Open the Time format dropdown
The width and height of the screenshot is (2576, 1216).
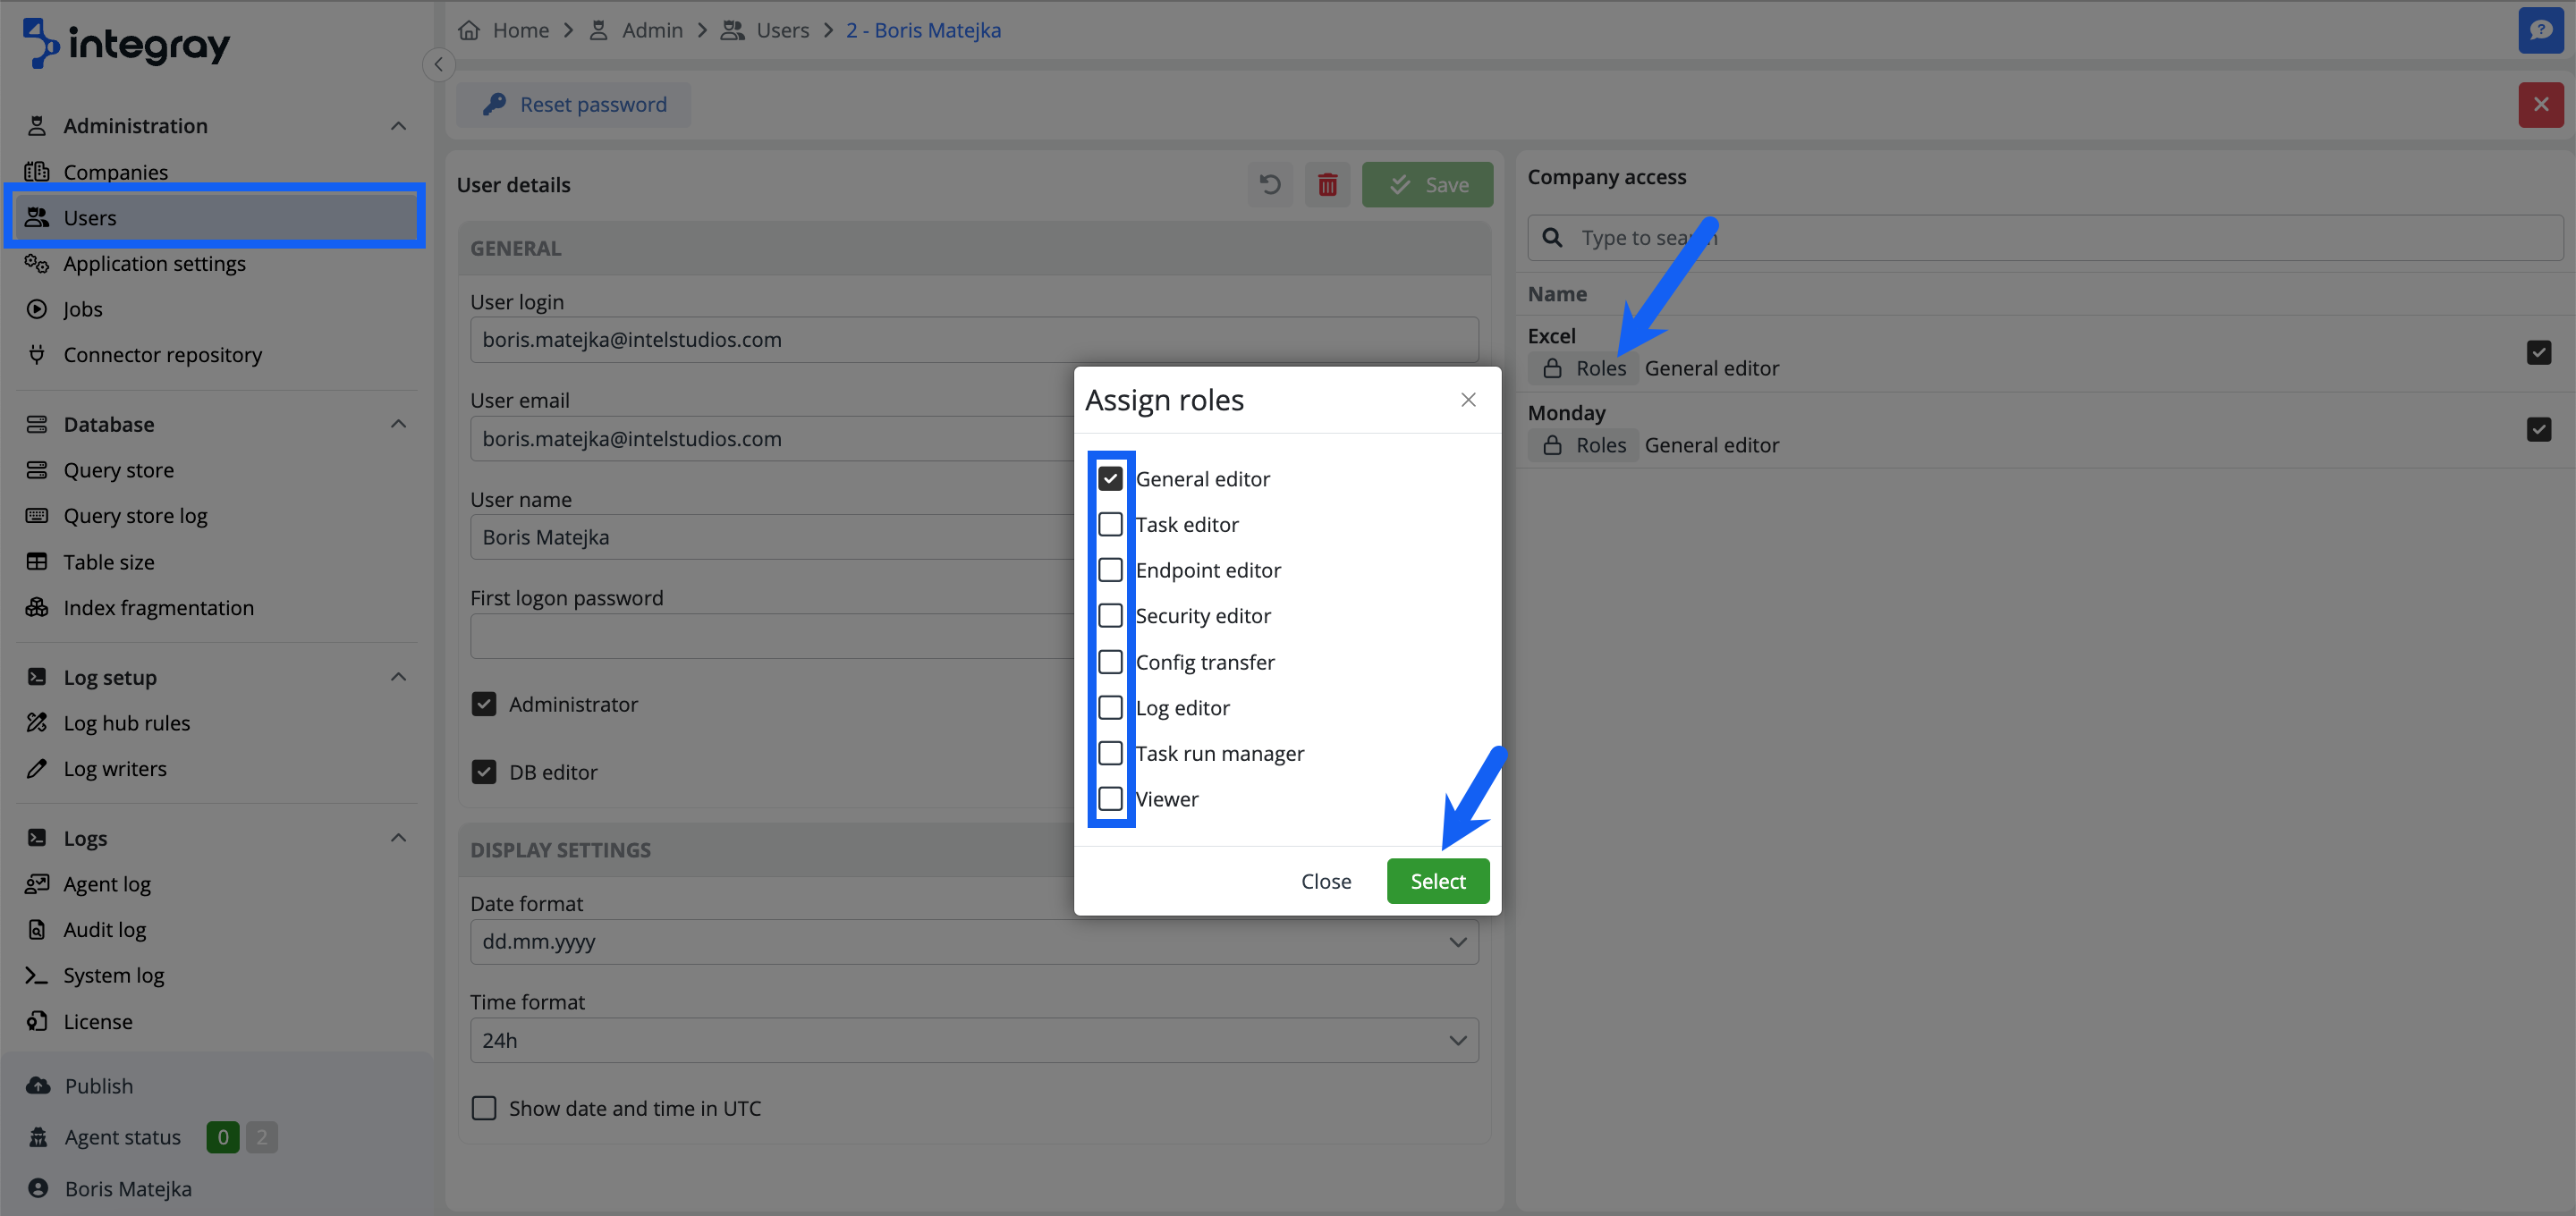[x=973, y=1040]
